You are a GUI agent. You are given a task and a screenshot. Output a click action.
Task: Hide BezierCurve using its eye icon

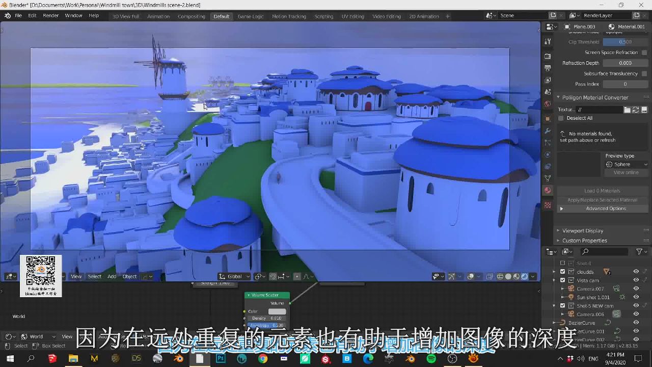click(x=636, y=323)
